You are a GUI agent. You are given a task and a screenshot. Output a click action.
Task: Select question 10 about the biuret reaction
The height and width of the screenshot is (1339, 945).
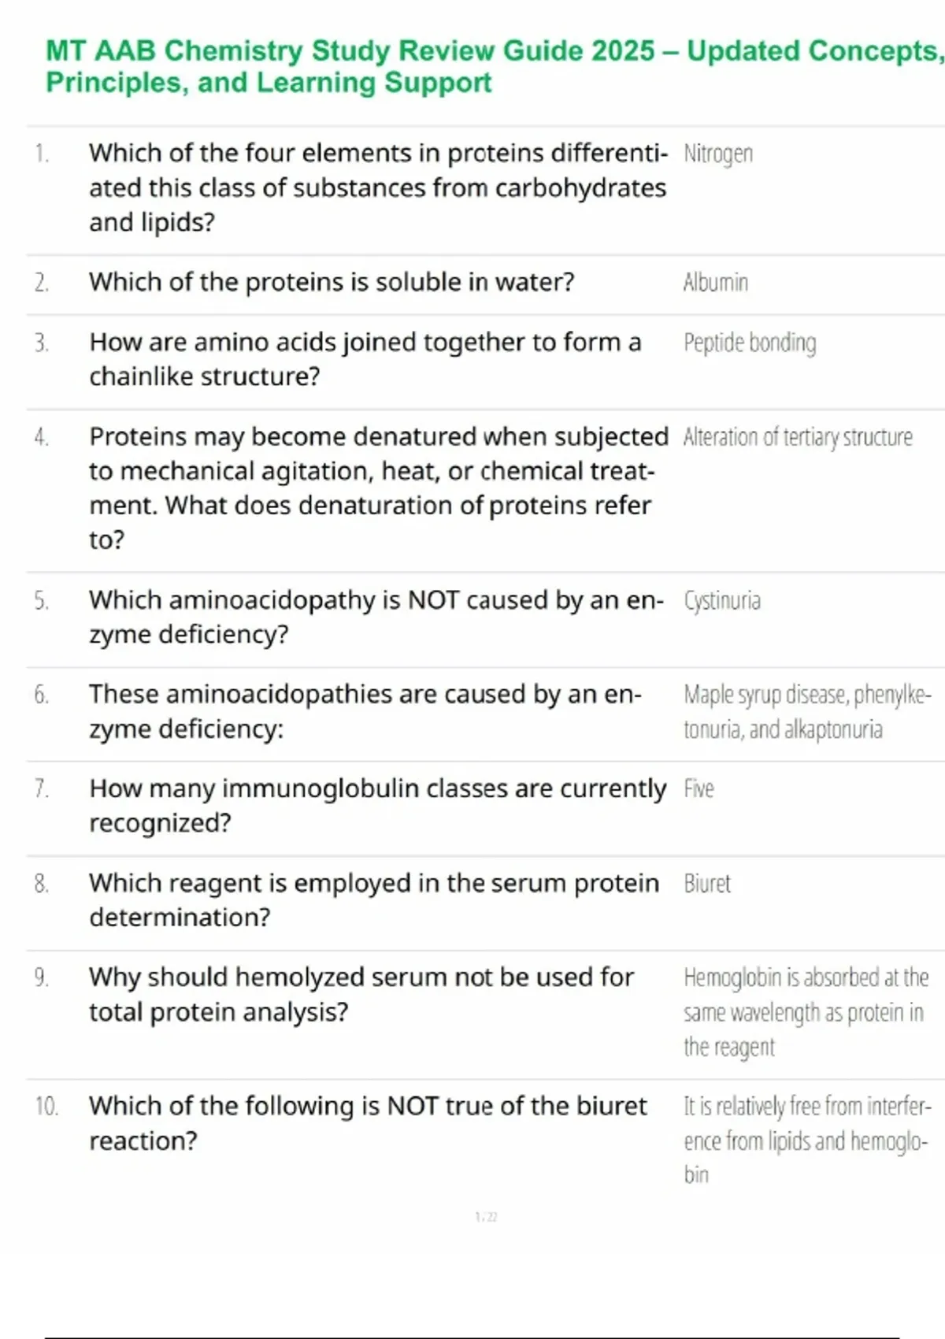pos(368,1123)
